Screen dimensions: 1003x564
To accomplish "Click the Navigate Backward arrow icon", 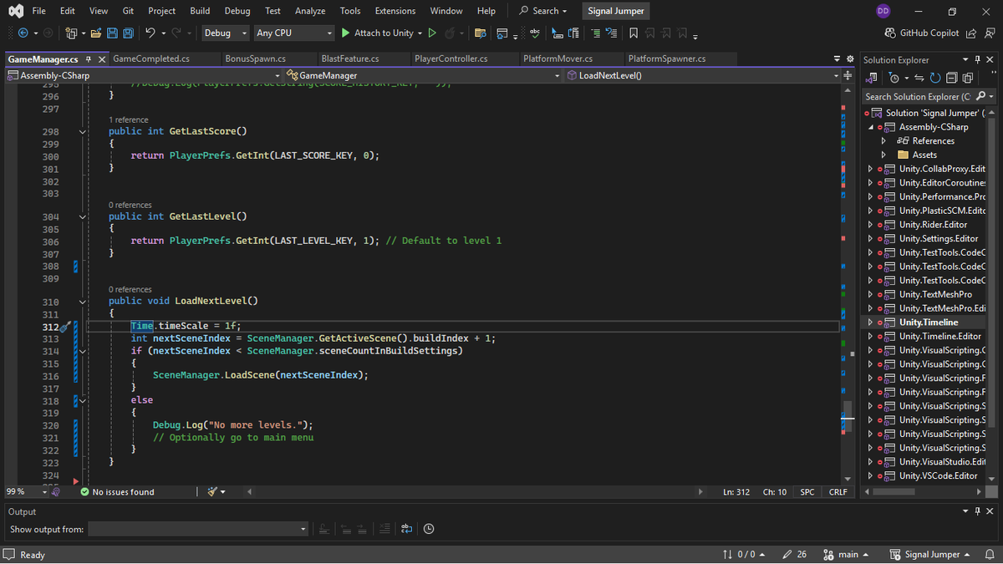I will coord(23,33).
